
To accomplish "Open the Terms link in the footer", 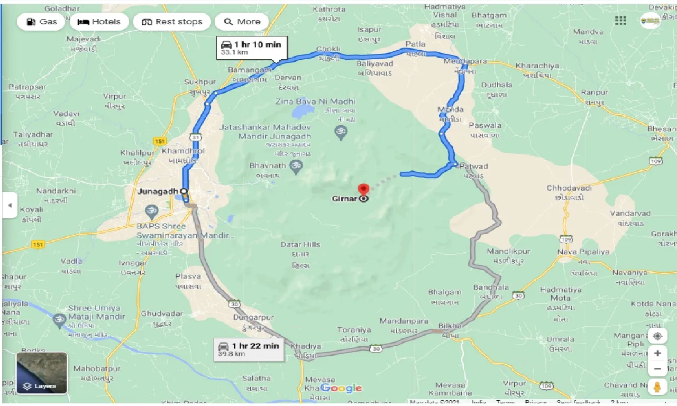I will (x=505, y=402).
